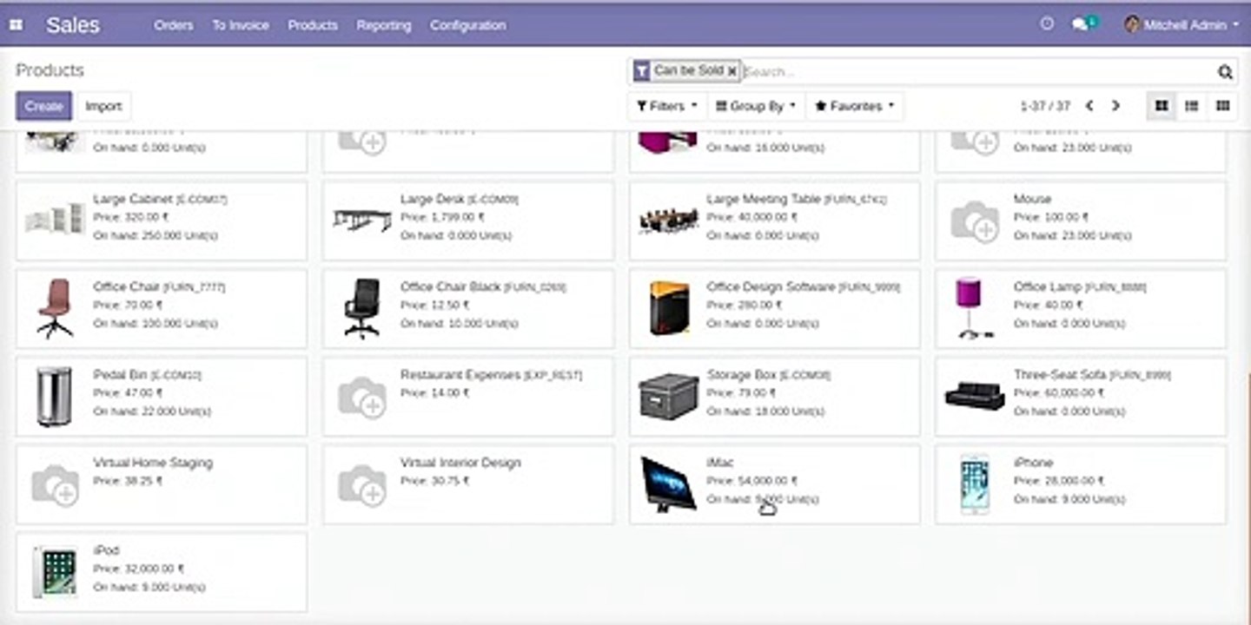The image size is (1251, 625).
Task: Click the Pedal Bin image
Action: [54, 397]
